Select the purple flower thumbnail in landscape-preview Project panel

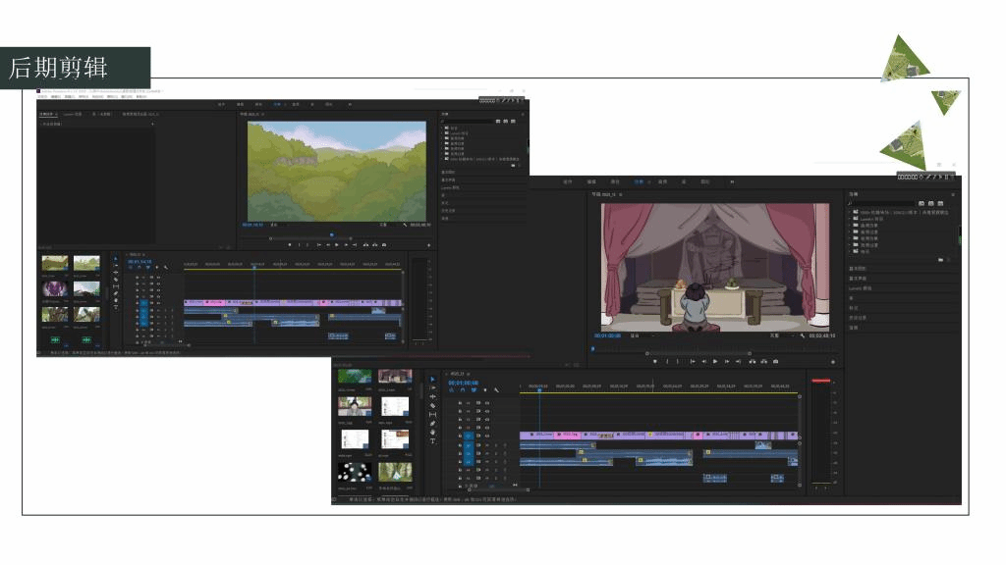point(55,289)
